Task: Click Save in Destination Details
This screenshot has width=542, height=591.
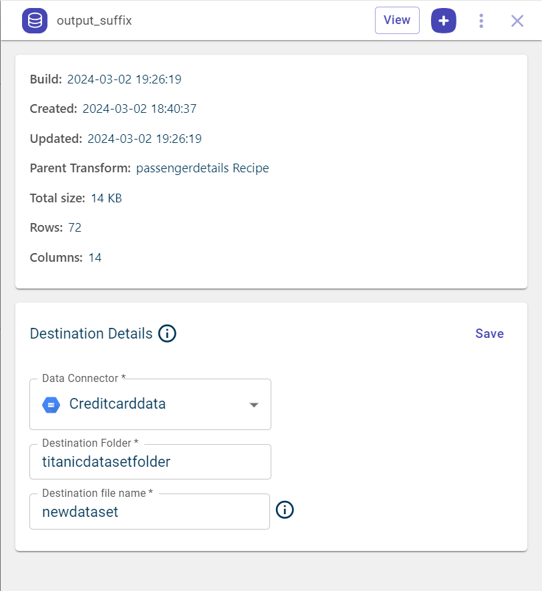Action: point(489,333)
